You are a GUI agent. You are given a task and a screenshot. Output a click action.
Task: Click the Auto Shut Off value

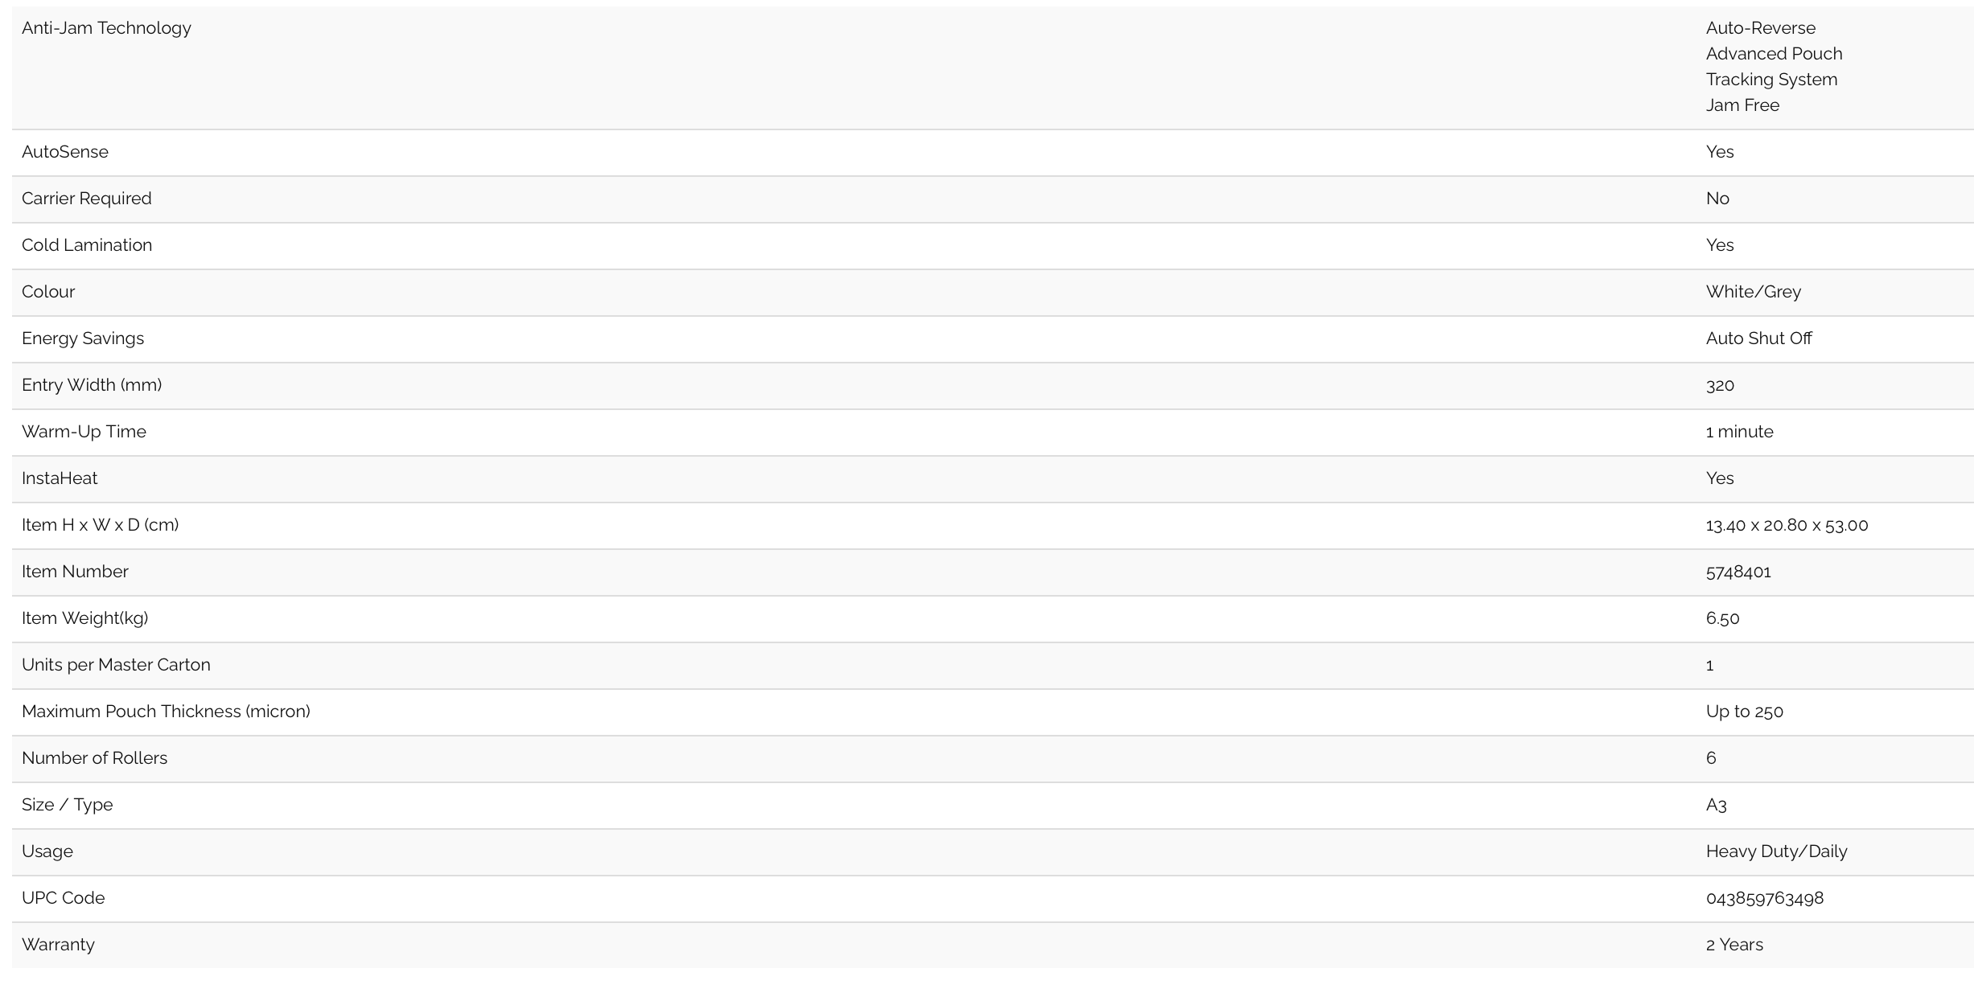click(x=1758, y=338)
